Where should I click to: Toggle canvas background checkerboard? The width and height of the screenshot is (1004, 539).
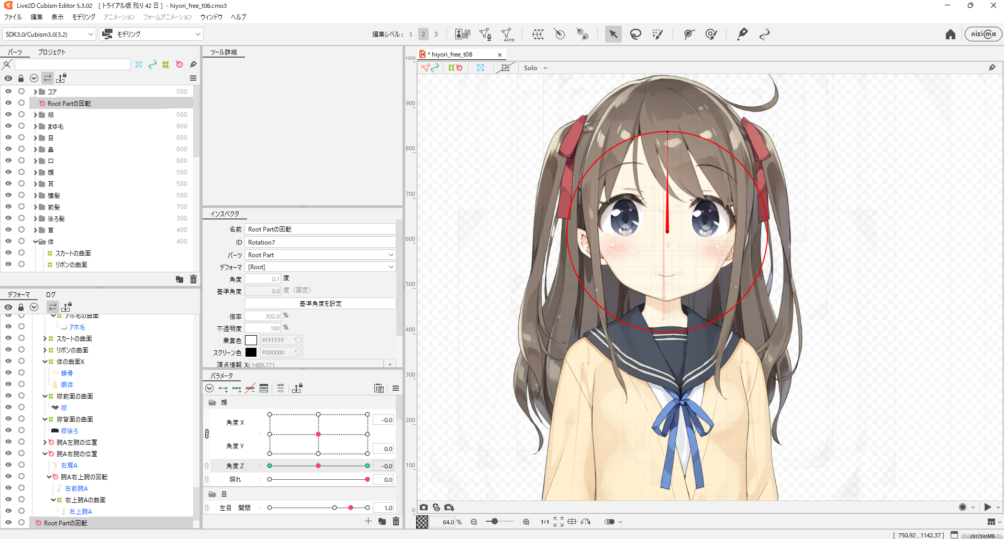pyautogui.click(x=422, y=522)
